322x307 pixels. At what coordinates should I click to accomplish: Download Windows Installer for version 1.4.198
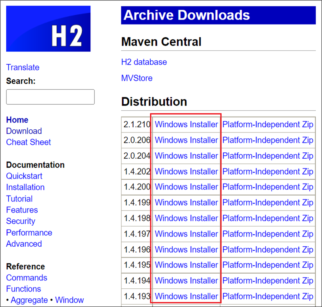pos(186,218)
